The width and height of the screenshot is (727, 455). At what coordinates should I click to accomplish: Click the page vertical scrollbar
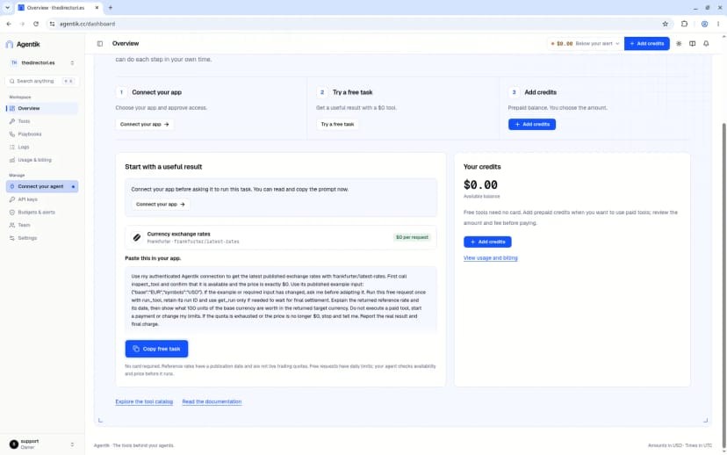click(x=723, y=285)
